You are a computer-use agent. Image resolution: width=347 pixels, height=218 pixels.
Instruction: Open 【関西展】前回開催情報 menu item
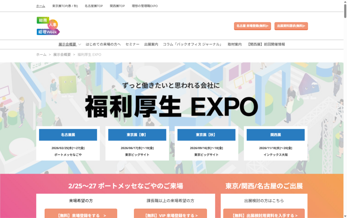coord(266,44)
